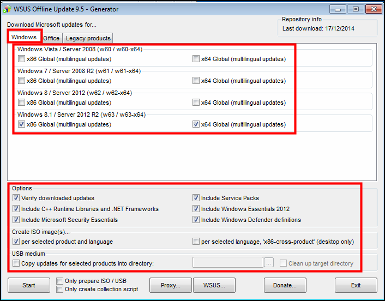Toggle Include Microsoft Security Essentials
This screenshot has width=385, height=301.
coord(16,220)
